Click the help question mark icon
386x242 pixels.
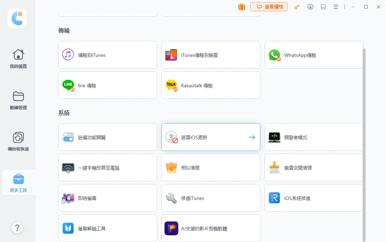coord(17,228)
